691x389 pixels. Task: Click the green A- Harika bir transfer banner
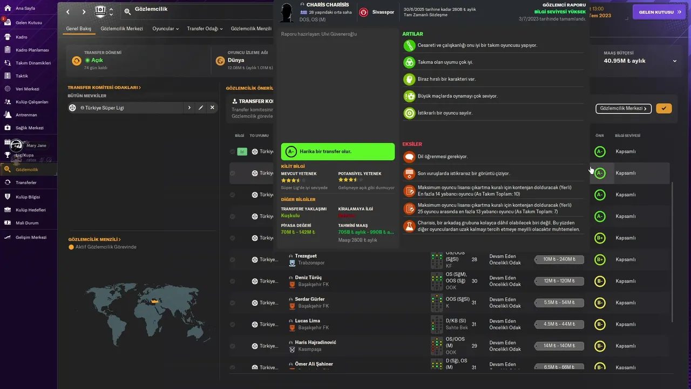(x=337, y=152)
